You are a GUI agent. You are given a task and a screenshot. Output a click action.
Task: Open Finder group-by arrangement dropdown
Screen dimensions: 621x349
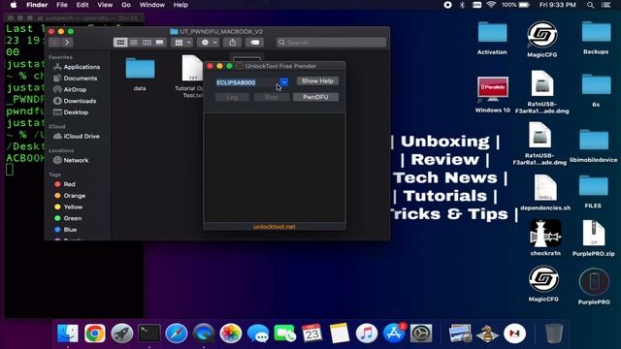coord(182,43)
